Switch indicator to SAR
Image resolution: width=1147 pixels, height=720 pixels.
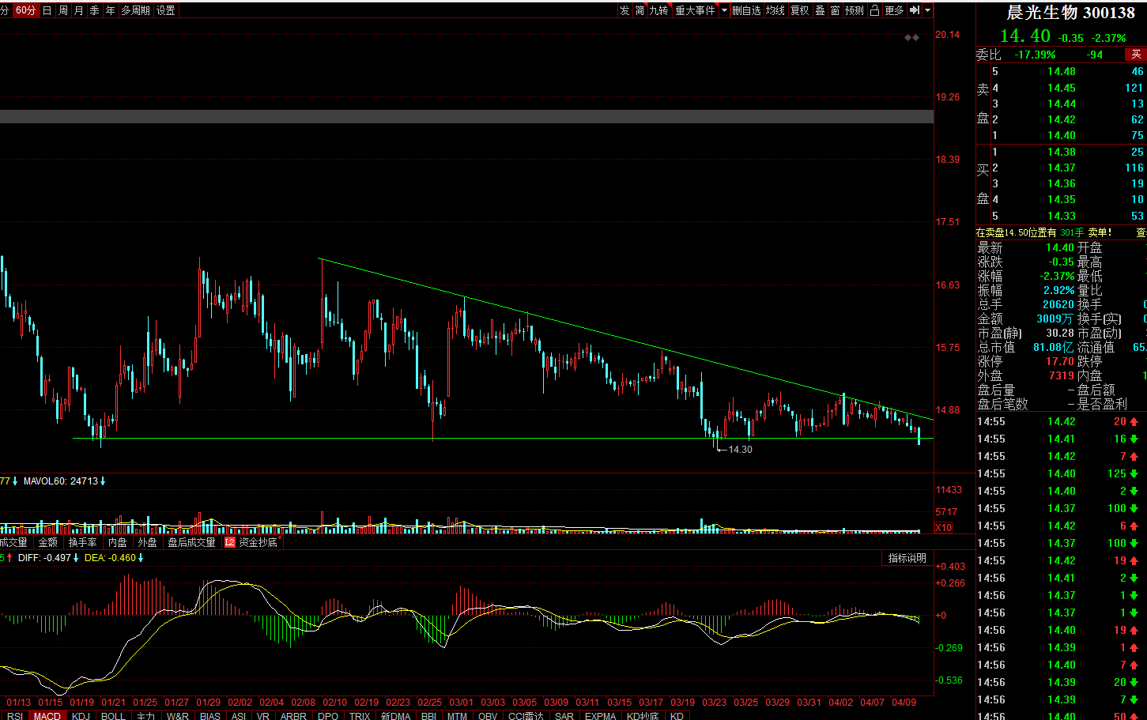pos(564,716)
